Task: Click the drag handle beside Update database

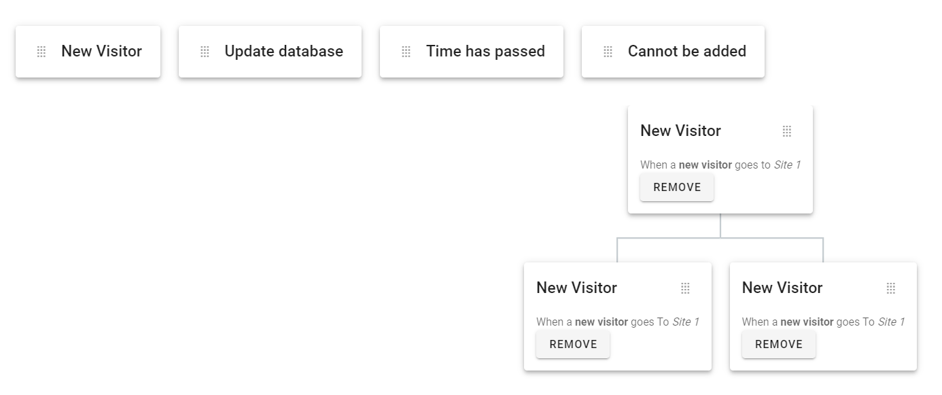Action: click(x=205, y=52)
